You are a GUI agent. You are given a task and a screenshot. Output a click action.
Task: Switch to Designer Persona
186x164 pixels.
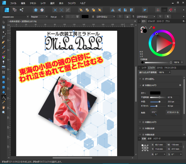point(7,10)
